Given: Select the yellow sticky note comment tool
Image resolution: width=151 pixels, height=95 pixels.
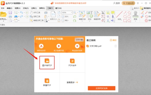Looking at the screenshot, I should point(113,12).
